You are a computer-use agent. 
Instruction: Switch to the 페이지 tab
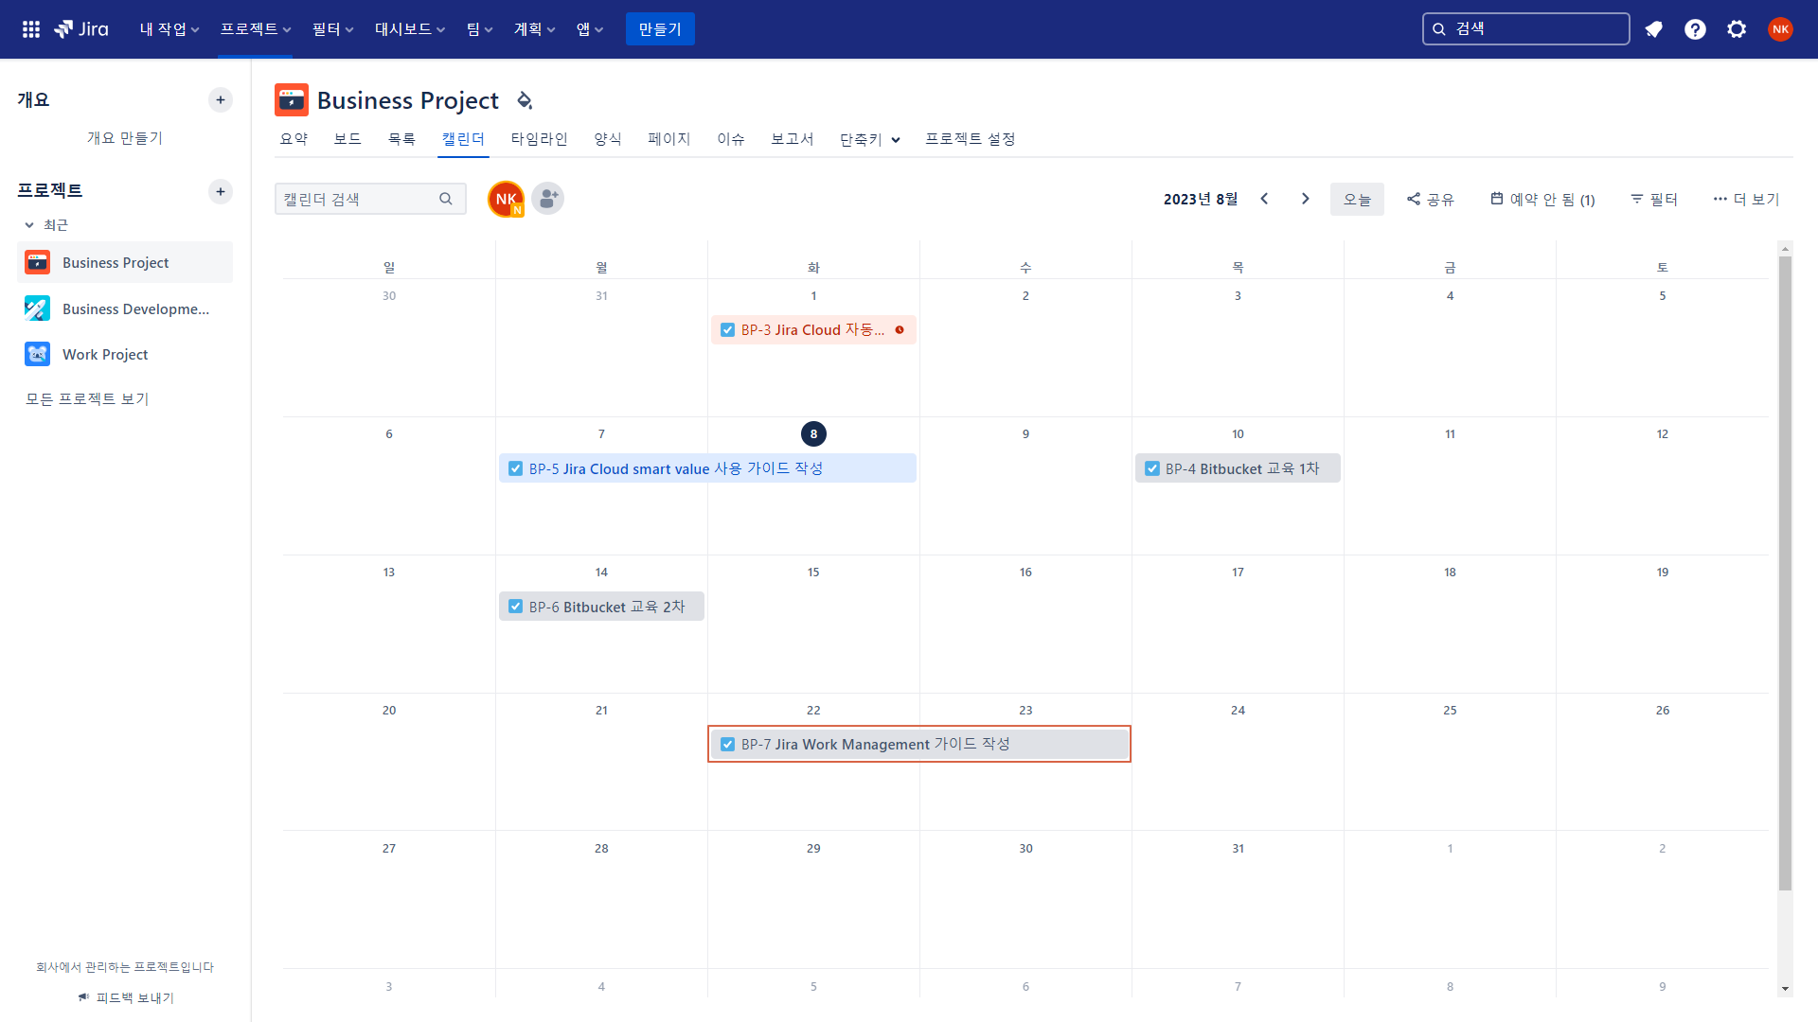point(669,139)
